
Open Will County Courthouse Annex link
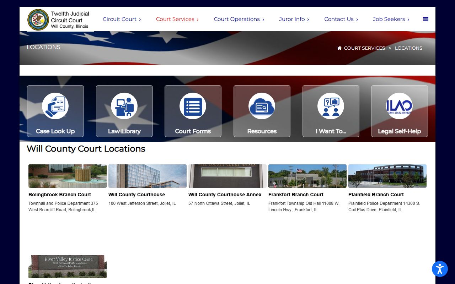[225, 195]
